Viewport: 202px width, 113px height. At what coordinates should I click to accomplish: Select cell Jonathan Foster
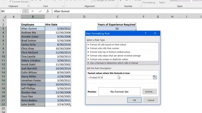point(33,80)
